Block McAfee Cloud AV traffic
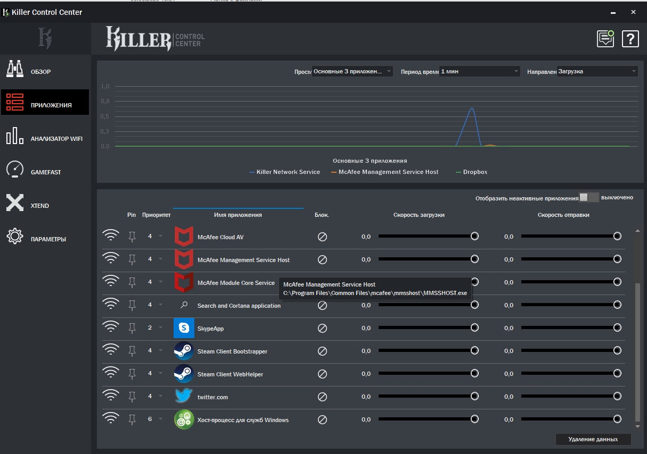The image size is (647, 454). 322,237
